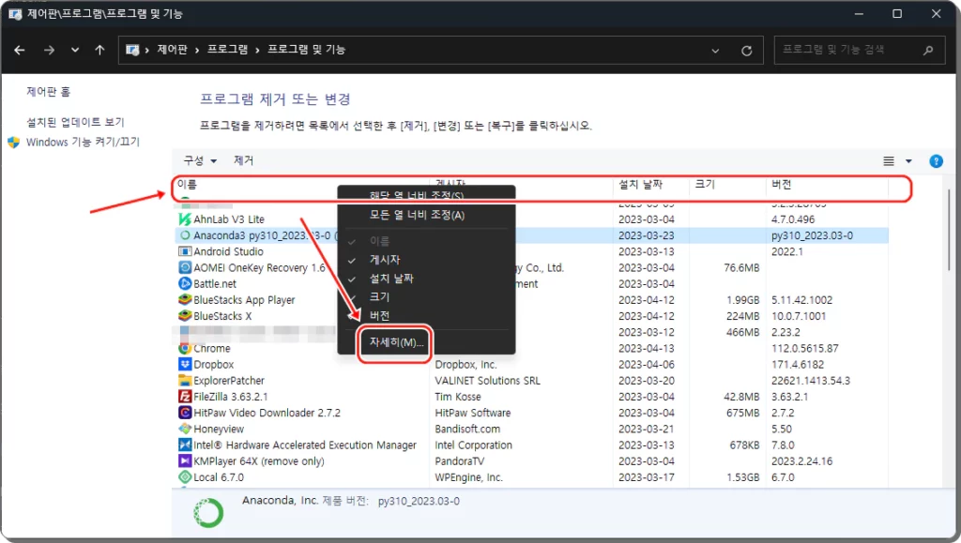Select the Battle.net icon
This screenshot has width=961, height=543.
click(185, 283)
